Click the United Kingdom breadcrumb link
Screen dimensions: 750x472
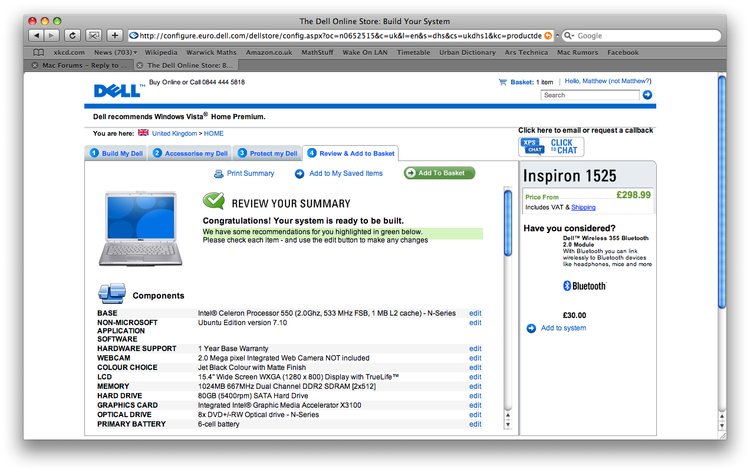175,133
